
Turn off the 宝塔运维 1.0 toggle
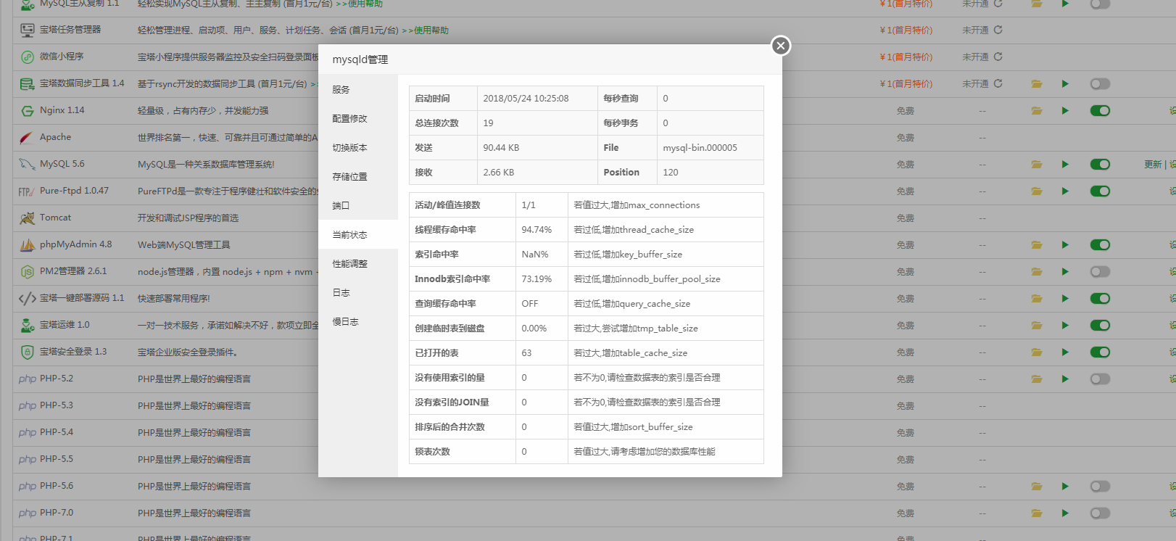[x=1100, y=326]
